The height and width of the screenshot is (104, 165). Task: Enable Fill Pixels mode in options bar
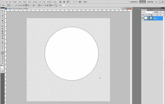tap(13, 5)
